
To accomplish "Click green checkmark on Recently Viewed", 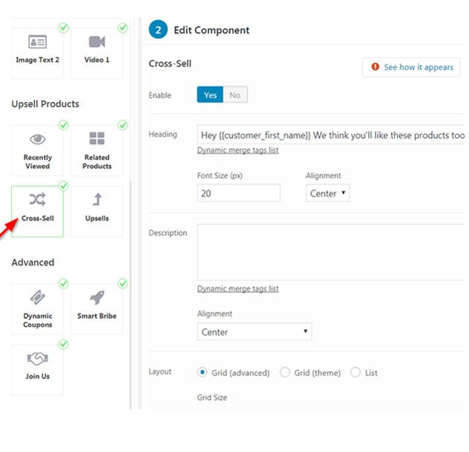I will point(63,125).
